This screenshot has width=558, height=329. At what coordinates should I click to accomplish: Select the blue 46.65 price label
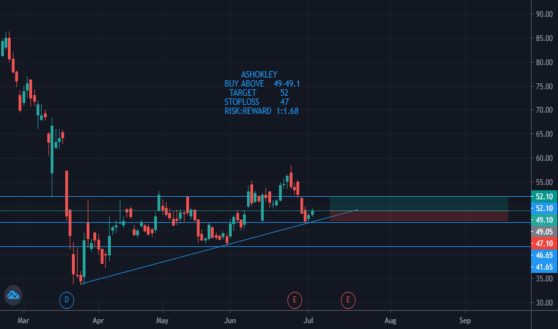tap(544, 255)
